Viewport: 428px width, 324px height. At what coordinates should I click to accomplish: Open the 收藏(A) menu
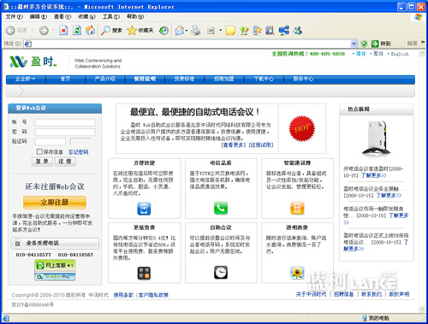coord(86,16)
